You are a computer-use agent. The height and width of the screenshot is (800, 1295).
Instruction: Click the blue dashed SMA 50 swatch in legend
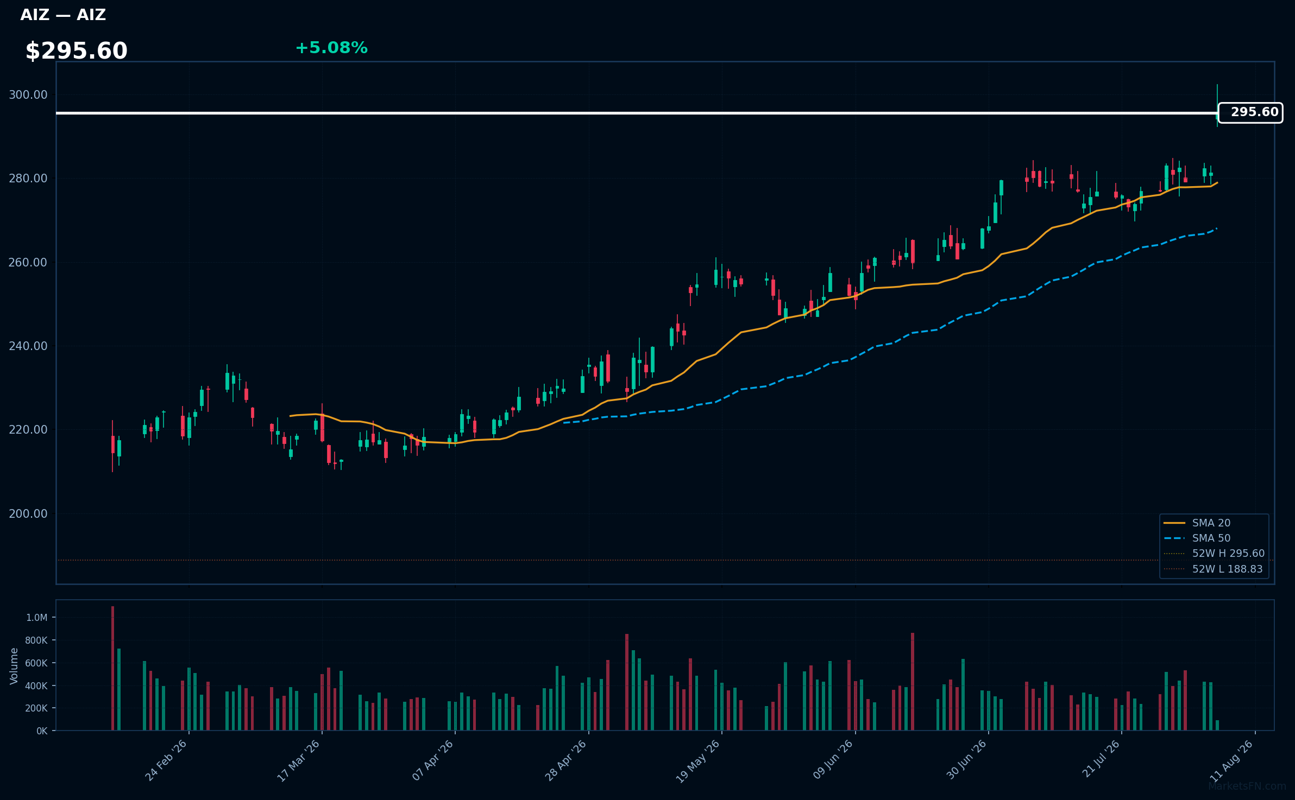(1174, 538)
